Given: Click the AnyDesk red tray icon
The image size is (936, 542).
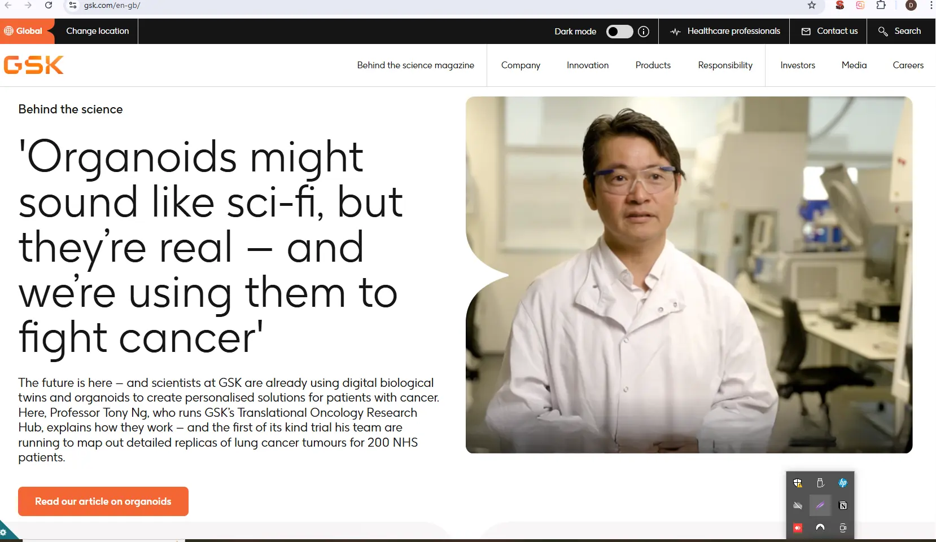Looking at the screenshot, I should point(798,528).
